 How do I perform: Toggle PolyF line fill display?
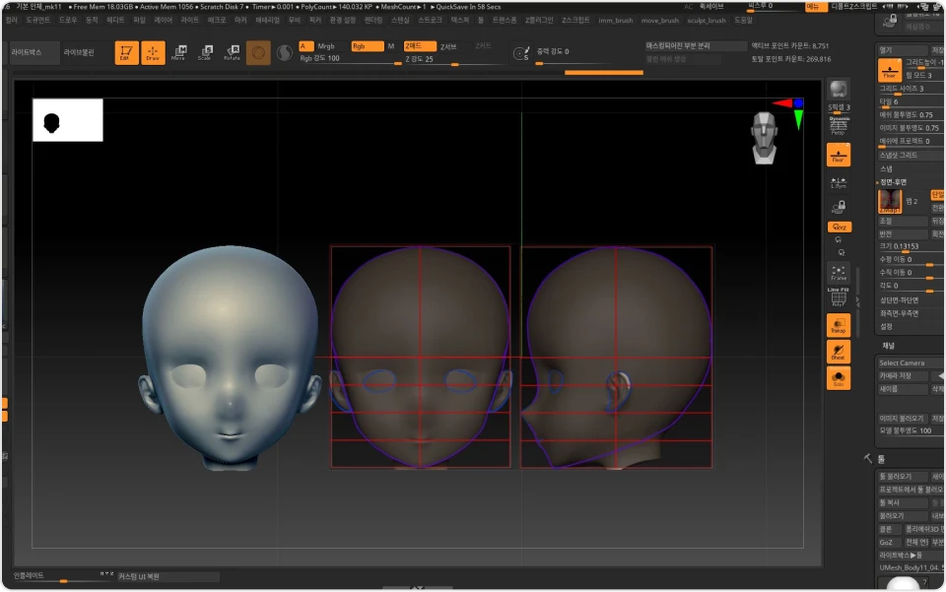point(838,297)
